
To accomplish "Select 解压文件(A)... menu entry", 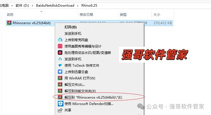I will 75,85.
